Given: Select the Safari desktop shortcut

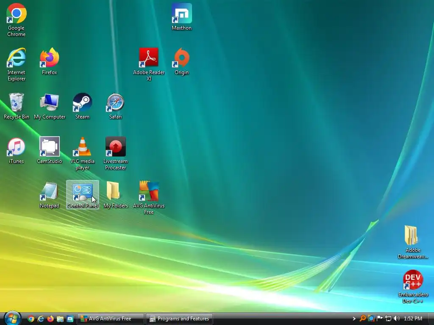Looking at the screenshot, I should pos(115,106).
